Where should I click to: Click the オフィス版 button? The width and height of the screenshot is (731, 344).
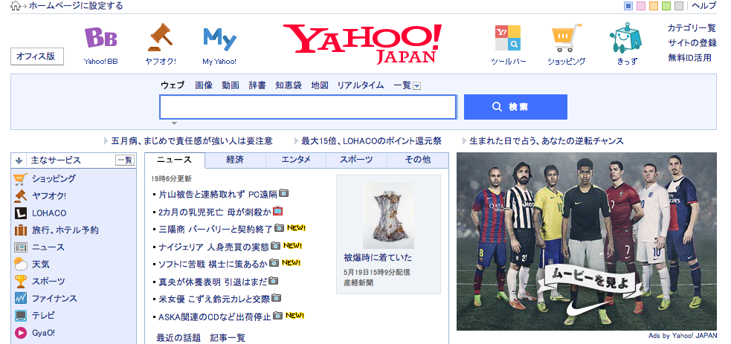click(x=37, y=56)
